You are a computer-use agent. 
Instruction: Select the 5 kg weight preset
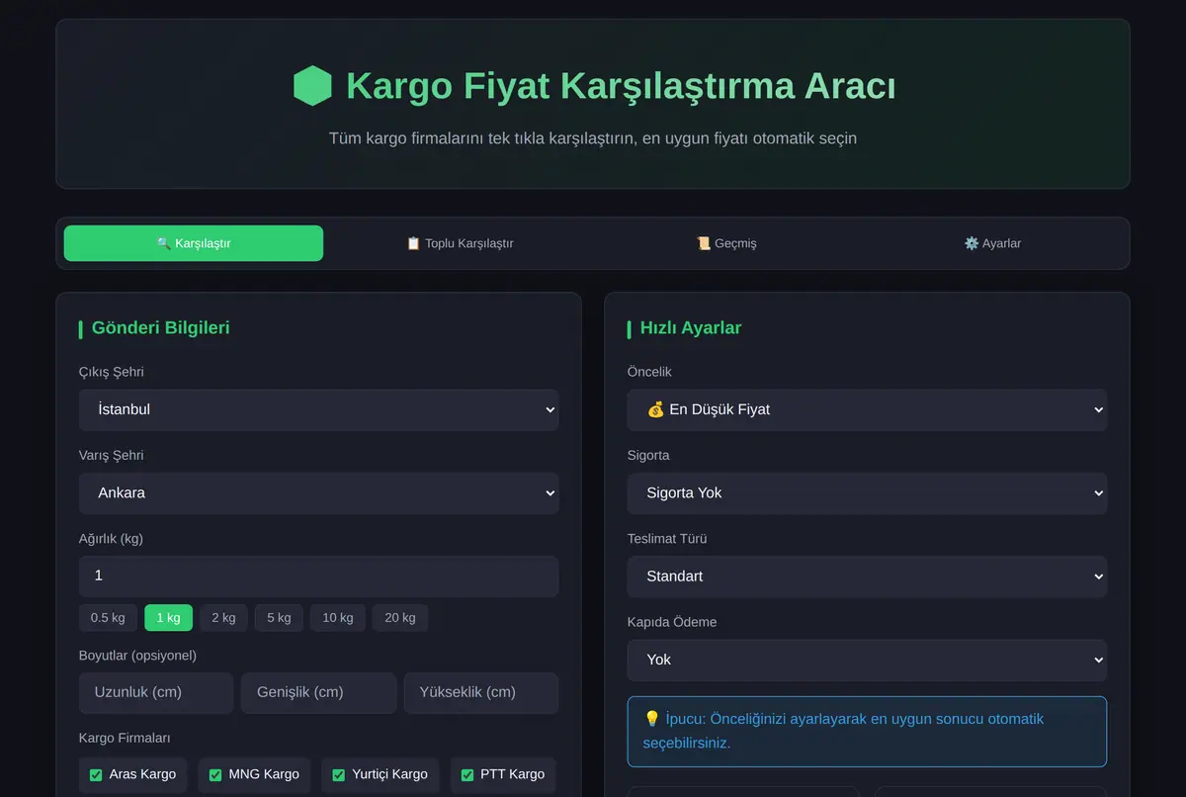pos(279,618)
